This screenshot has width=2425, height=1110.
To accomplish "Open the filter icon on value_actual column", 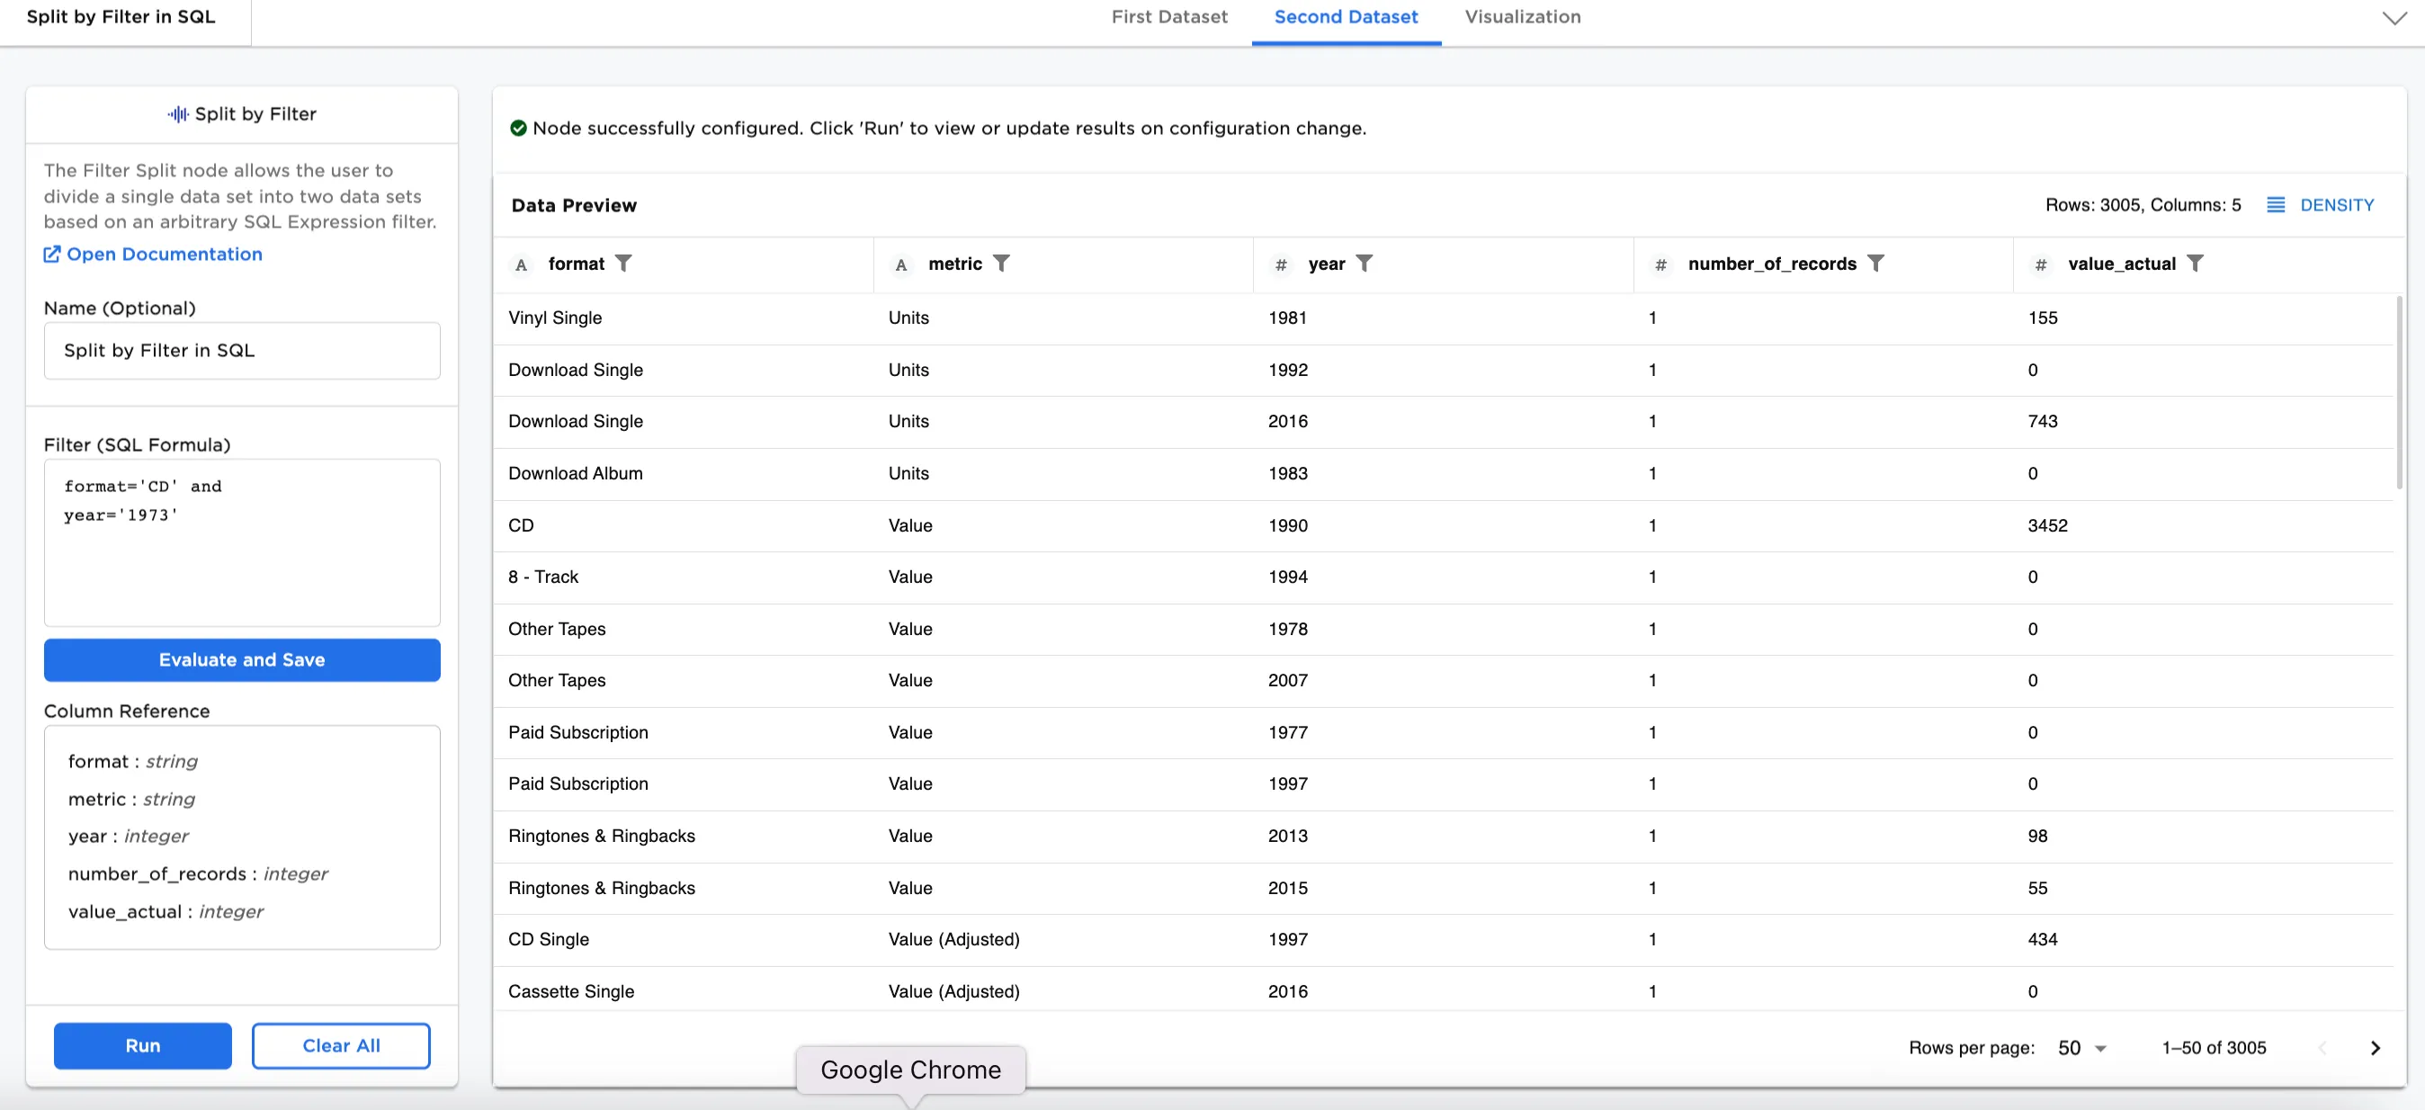I will [2197, 264].
